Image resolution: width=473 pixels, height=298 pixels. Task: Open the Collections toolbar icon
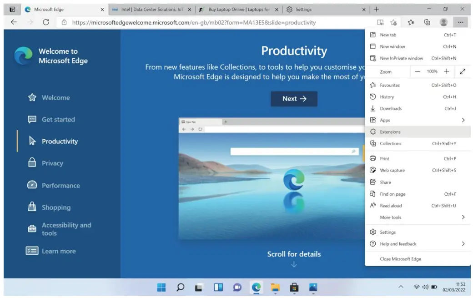point(427,22)
